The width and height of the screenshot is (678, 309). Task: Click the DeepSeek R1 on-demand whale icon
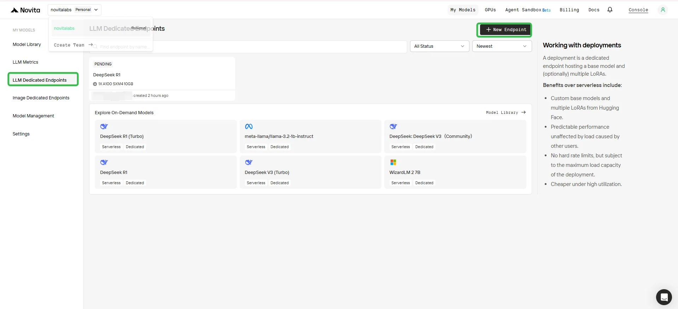pos(104,162)
